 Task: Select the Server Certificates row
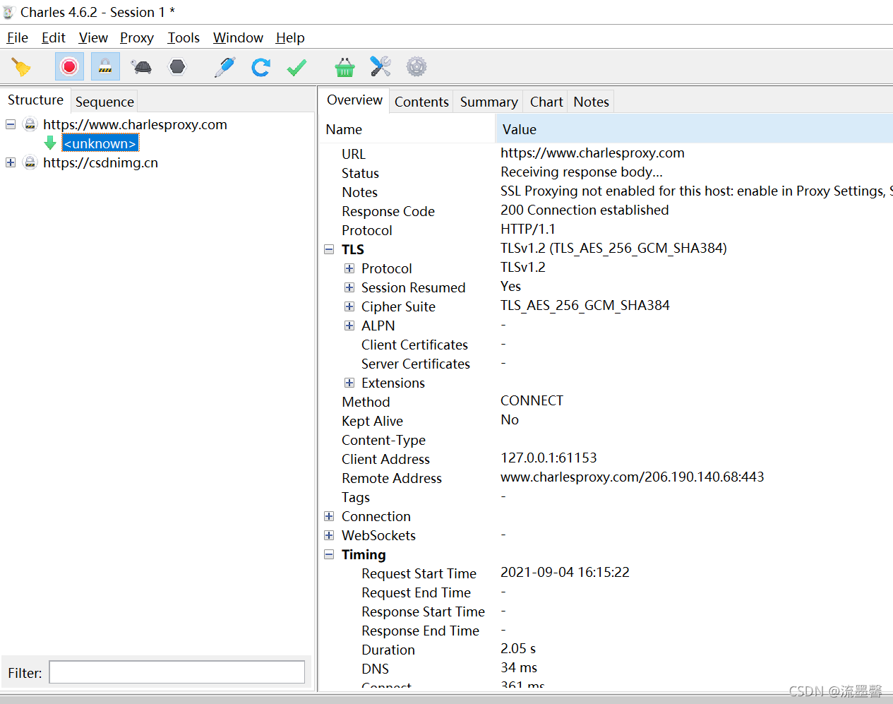point(606,364)
